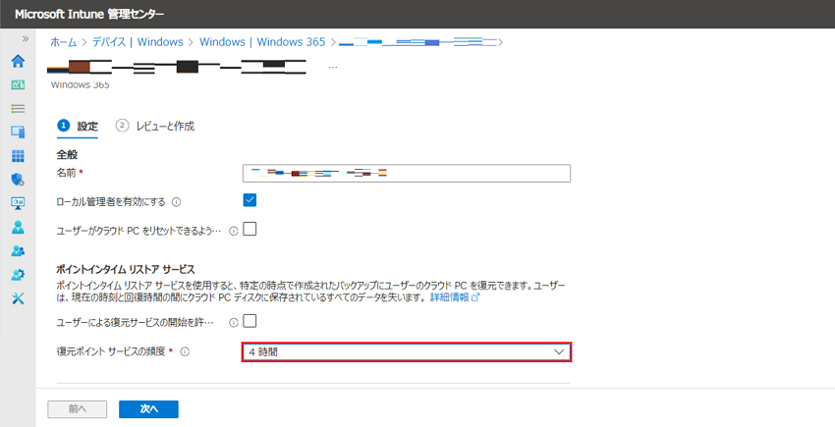This screenshot has width=835, height=427.
Task: Open the Dashboard icon in sidebar
Action: click(18, 84)
